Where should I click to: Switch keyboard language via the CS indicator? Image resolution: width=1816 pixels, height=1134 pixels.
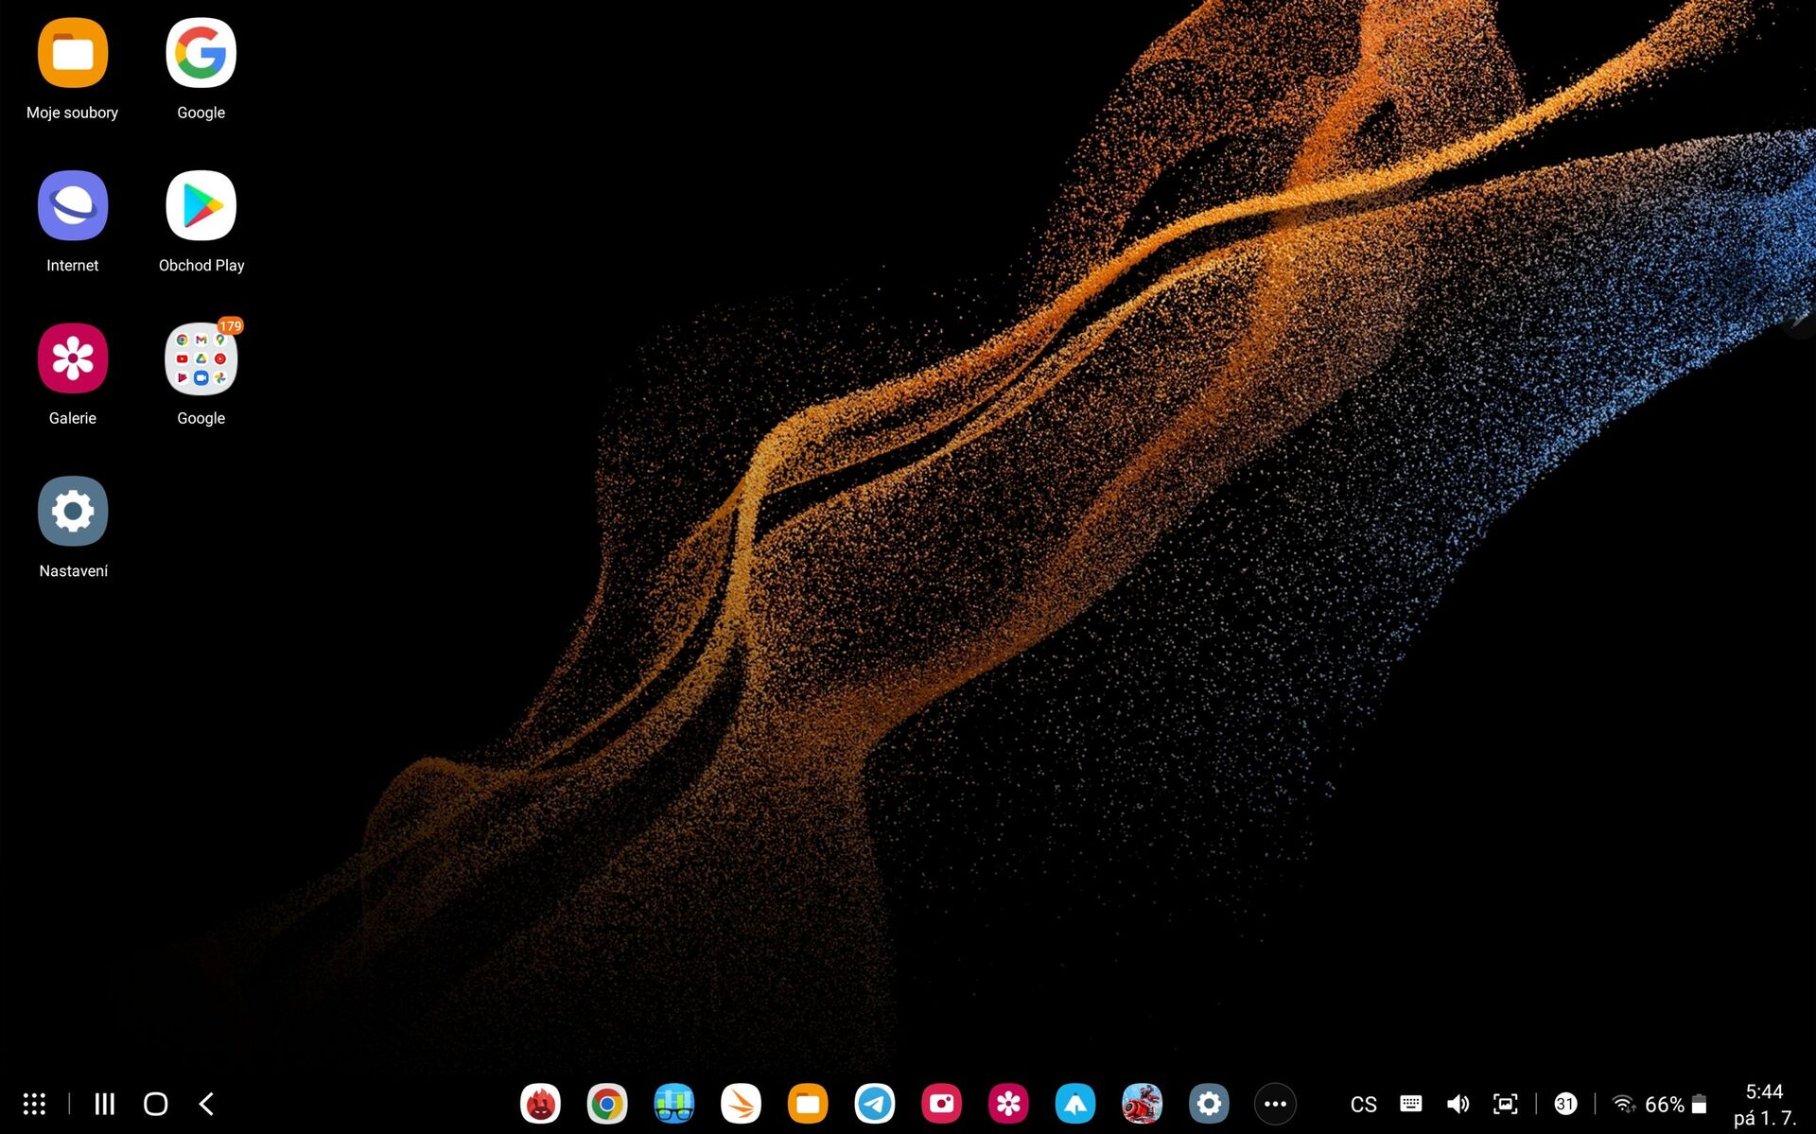coord(1363,1103)
